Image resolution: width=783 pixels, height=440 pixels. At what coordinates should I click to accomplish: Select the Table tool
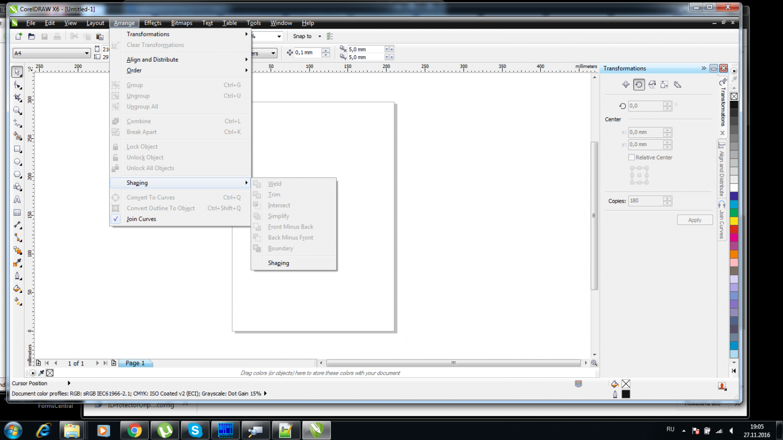[x=17, y=212]
